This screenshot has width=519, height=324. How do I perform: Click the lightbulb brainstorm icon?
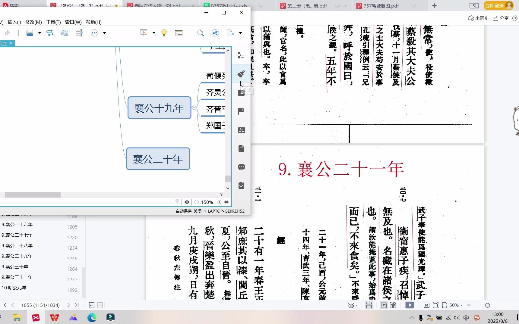(x=164, y=33)
